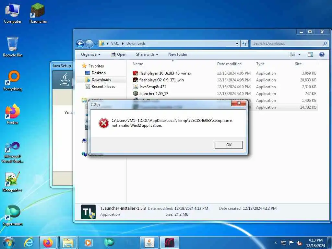
Task: Select Downloads under Favorites
Action: pos(101,80)
